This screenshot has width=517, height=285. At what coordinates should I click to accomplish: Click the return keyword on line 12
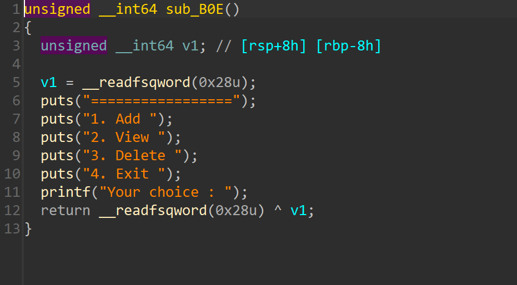pyautogui.click(x=66, y=211)
